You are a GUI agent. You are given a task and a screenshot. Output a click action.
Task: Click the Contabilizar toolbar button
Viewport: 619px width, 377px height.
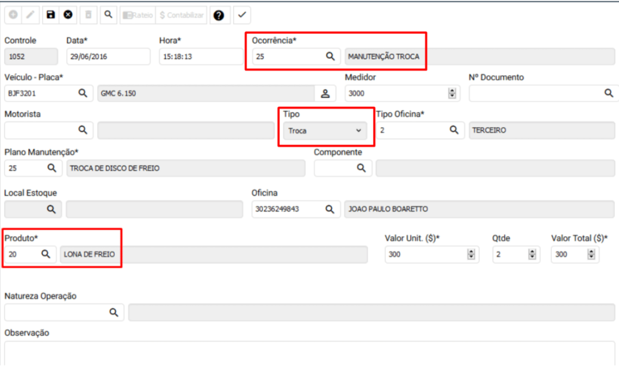click(182, 15)
